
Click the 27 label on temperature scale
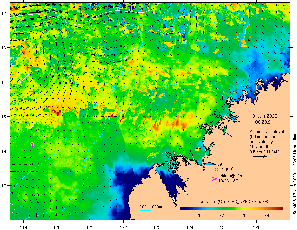pyautogui.click(x=222, y=215)
